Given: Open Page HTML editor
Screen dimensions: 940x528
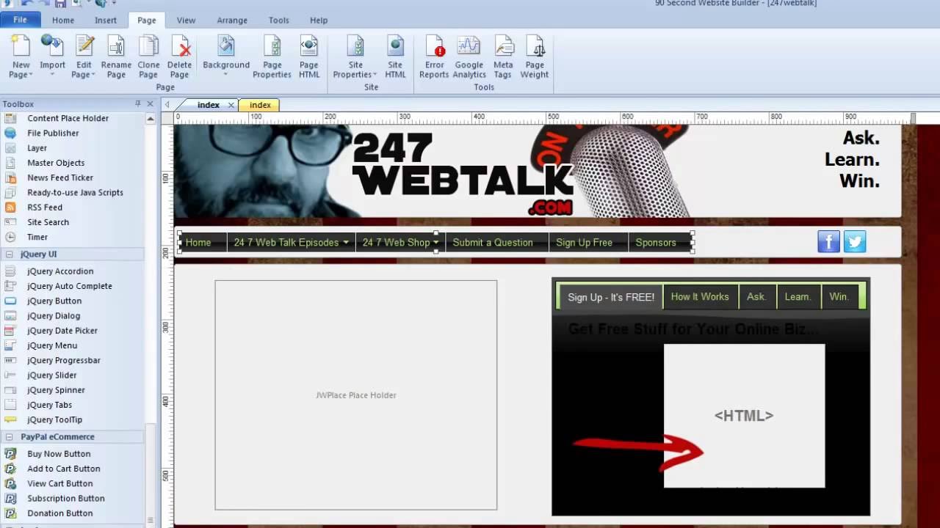Looking at the screenshot, I should click(309, 56).
